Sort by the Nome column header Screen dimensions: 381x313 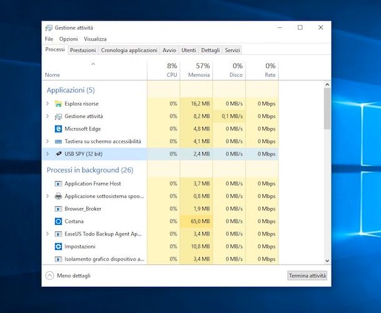point(94,71)
